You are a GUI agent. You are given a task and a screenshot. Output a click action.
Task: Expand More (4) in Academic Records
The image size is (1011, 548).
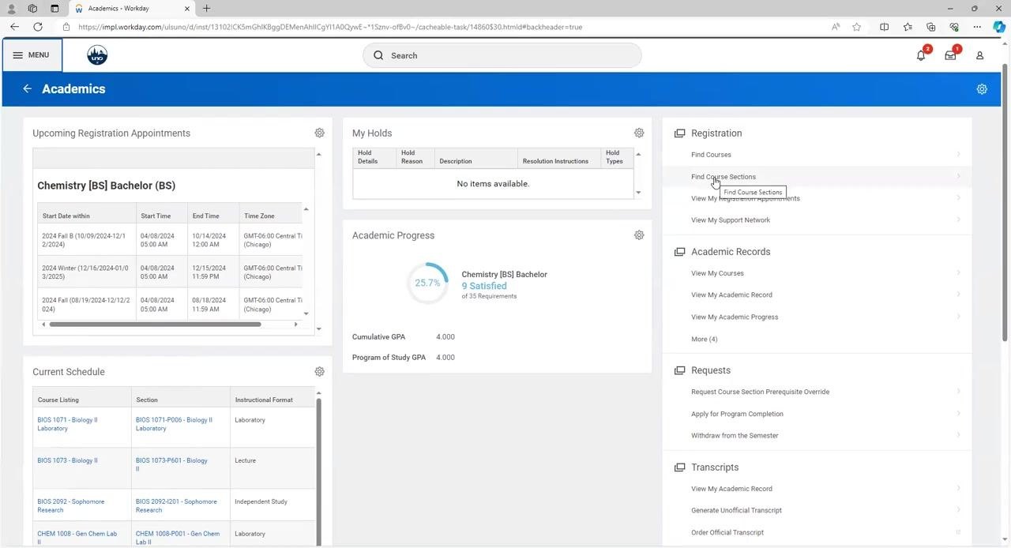pyautogui.click(x=705, y=339)
